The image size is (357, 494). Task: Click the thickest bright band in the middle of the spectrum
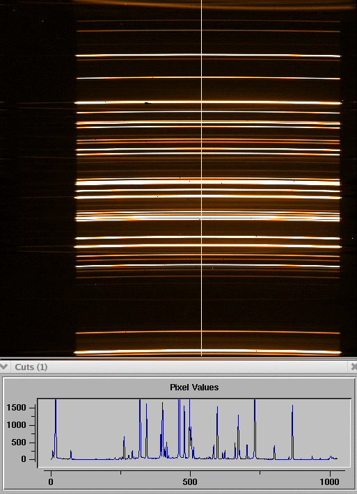(208, 182)
